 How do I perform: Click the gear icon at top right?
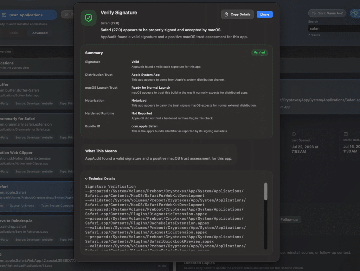click(x=356, y=13)
